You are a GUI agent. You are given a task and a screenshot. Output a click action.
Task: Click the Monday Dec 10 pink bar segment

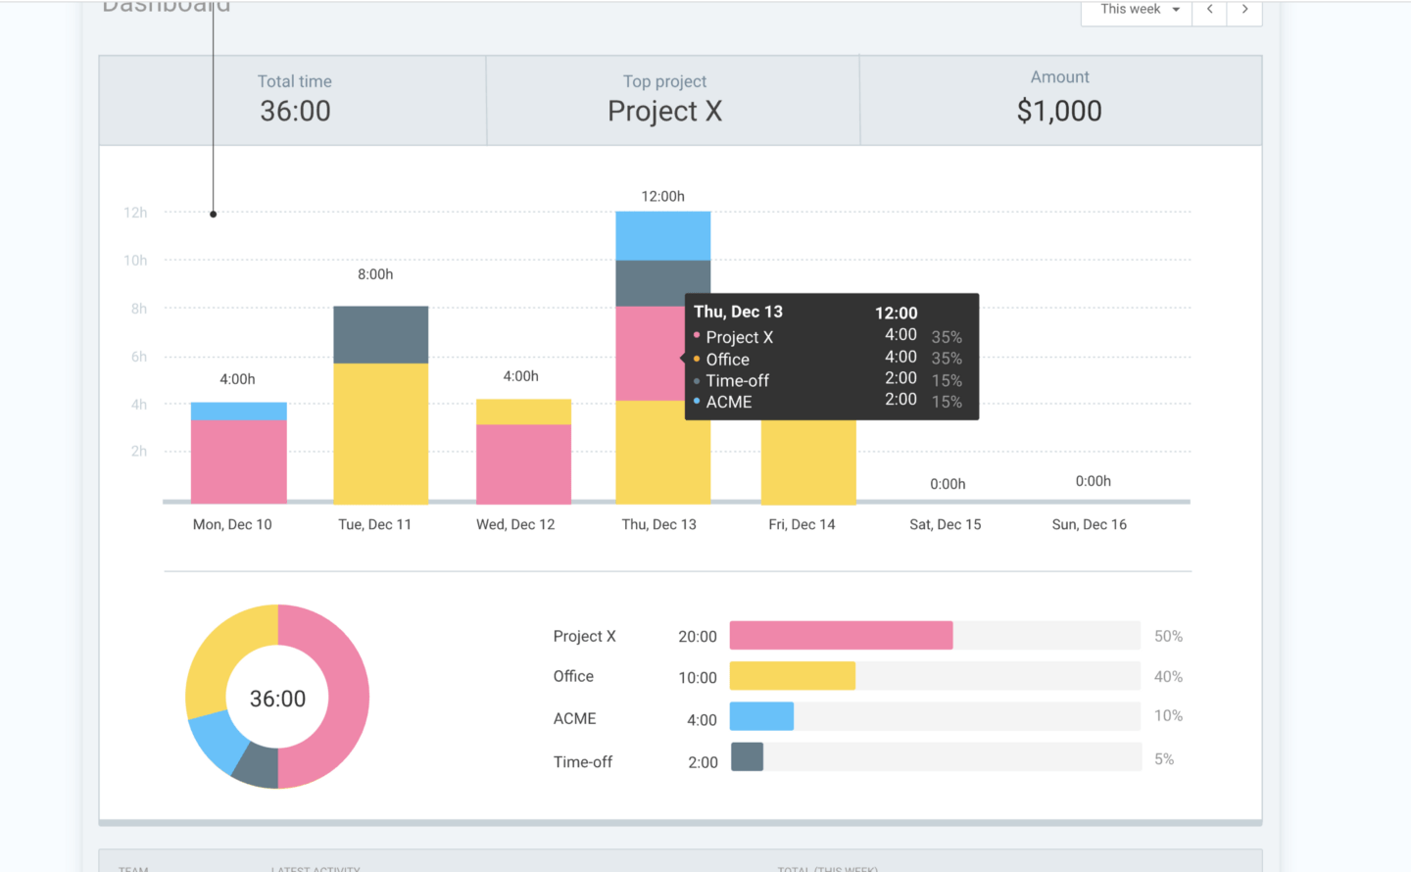pyautogui.click(x=238, y=461)
